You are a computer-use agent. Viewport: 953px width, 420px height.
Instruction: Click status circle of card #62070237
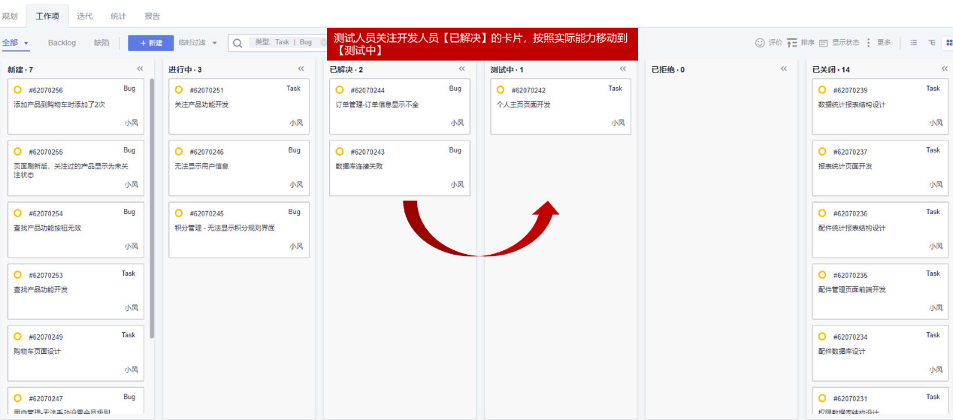pos(821,151)
